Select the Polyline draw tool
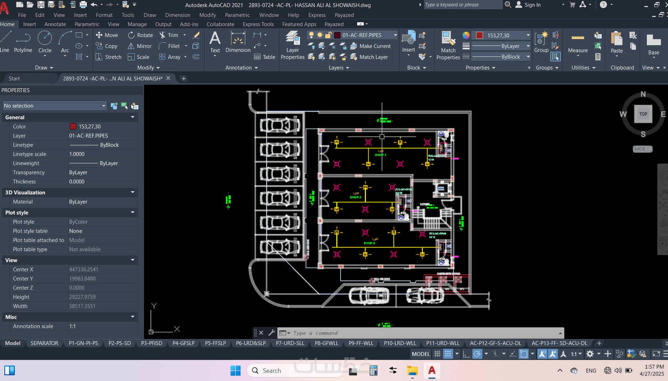The width and height of the screenshot is (668, 381). point(23,42)
